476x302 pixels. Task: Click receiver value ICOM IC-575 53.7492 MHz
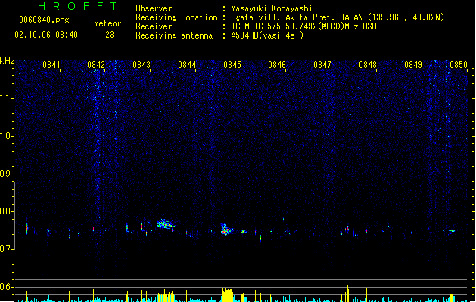[303, 26]
